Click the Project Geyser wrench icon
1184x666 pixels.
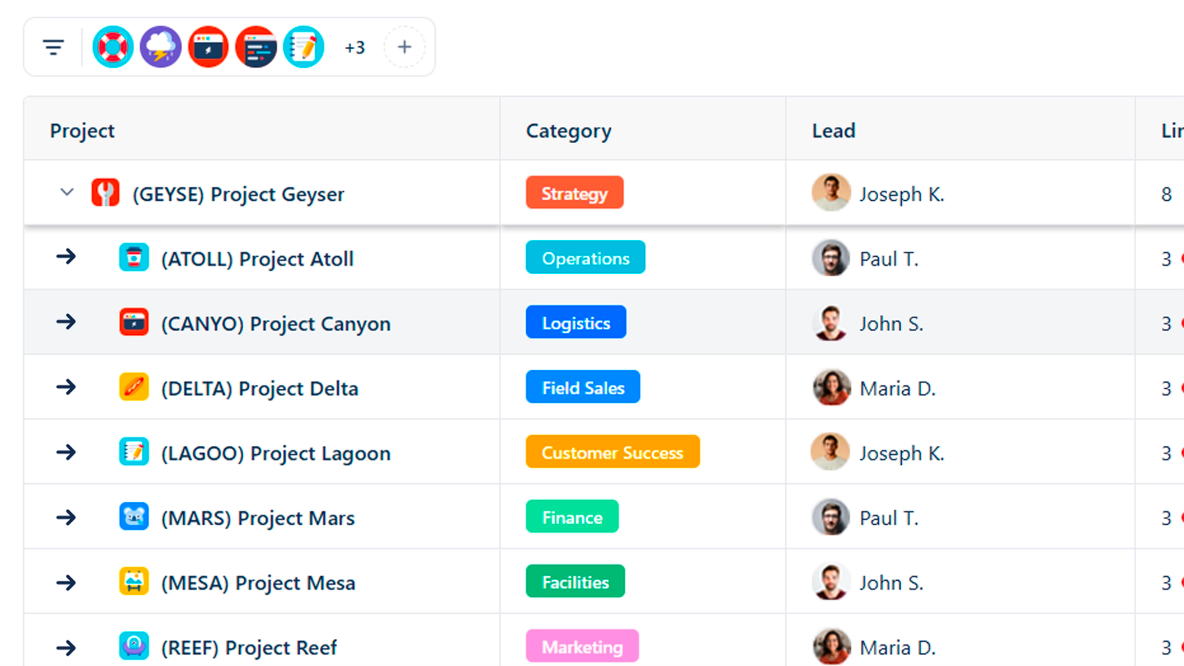[105, 192]
